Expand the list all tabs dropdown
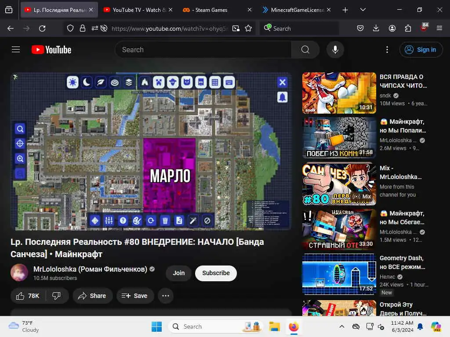The width and height of the screenshot is (450, 337). (x=363, y=10)
